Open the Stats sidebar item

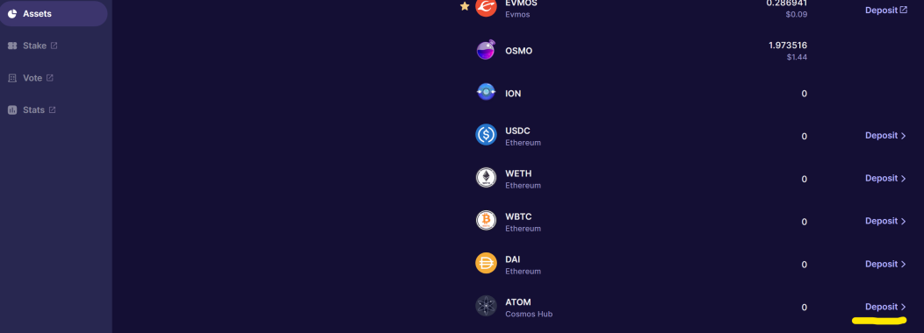(x=32, y=110)
